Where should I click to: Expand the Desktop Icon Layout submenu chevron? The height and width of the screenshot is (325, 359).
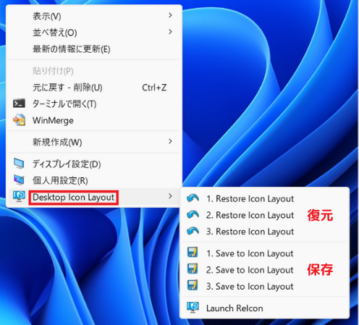(x=170, y=196)
